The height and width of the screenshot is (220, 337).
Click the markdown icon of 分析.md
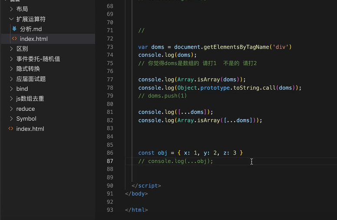click(x=14, y=29)
